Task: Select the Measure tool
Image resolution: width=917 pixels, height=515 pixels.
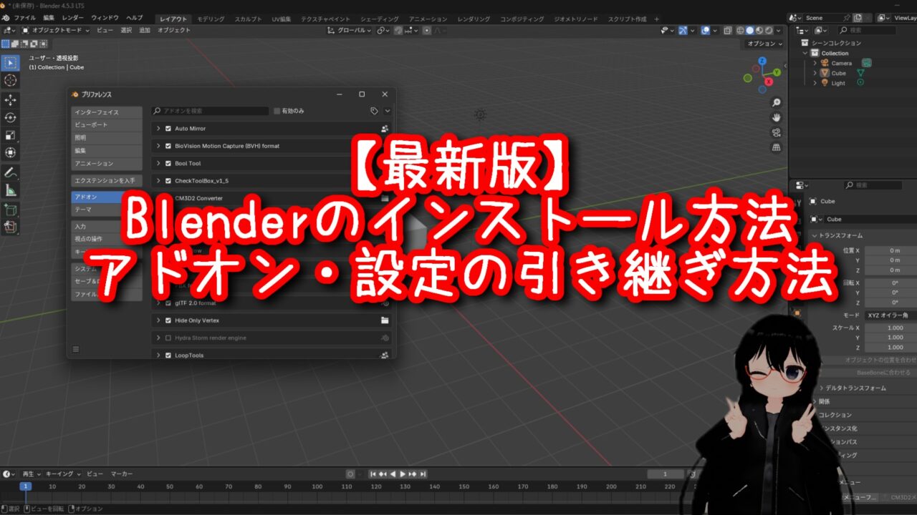Action: (11, 190)
